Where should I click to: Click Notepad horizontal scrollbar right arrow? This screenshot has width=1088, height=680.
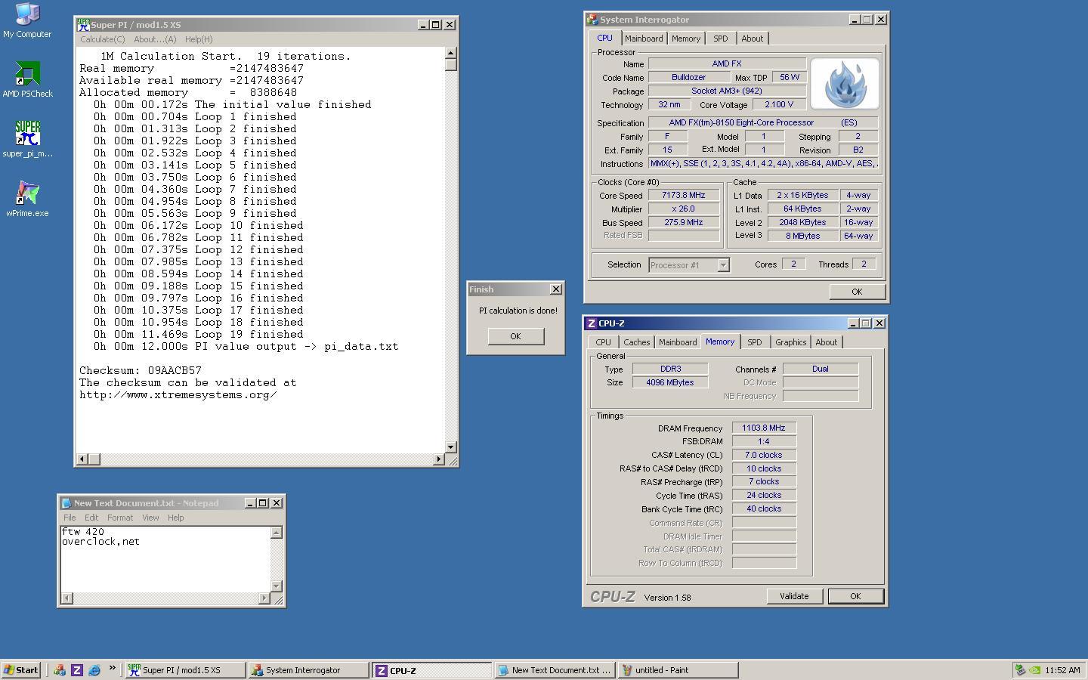[x=264, y=598]
